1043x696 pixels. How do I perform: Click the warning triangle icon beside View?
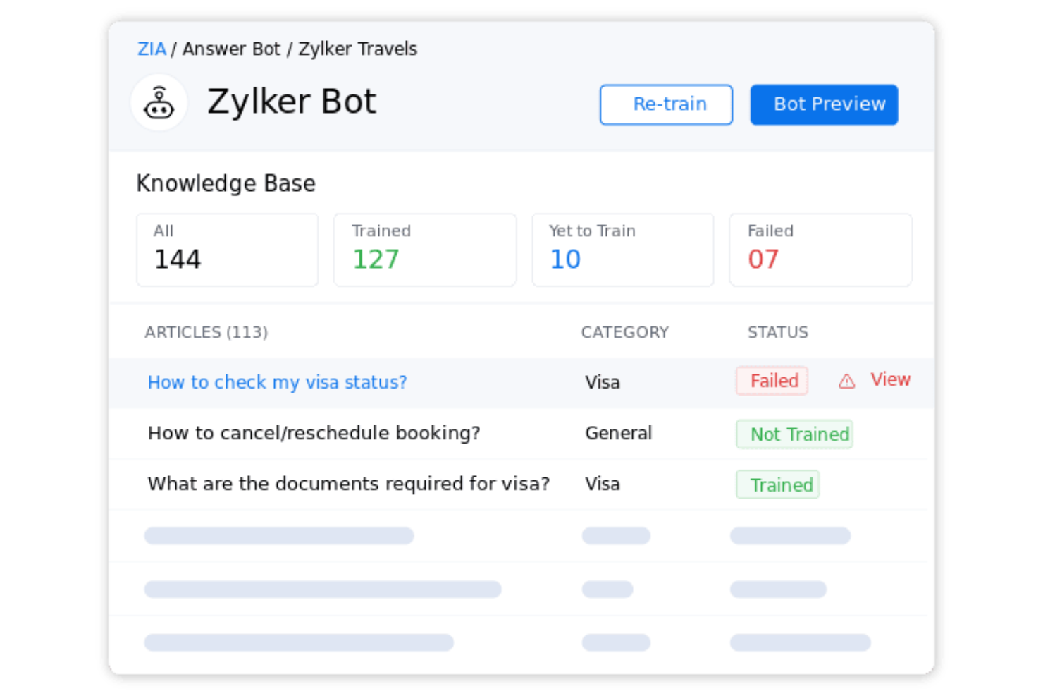pos(846,381)
